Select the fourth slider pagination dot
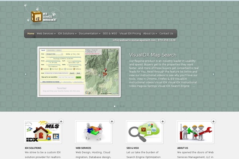The width and height of the screenshot is (239, 159). (x=123, y=106)
